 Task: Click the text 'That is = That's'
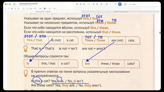(43, 49)
